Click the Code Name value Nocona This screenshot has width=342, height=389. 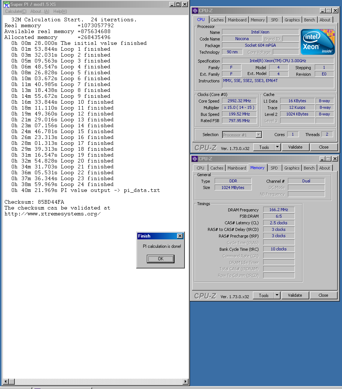(x=242, y=39)
